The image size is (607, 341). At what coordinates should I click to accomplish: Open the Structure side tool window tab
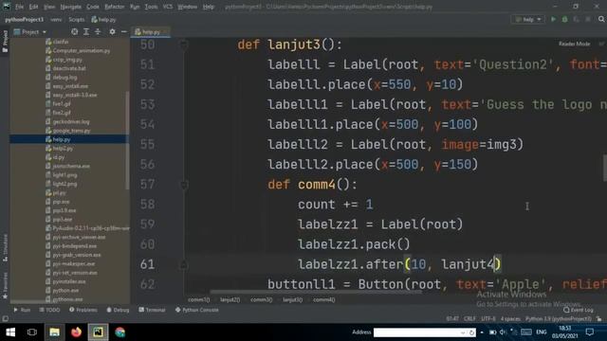[5, 248]
